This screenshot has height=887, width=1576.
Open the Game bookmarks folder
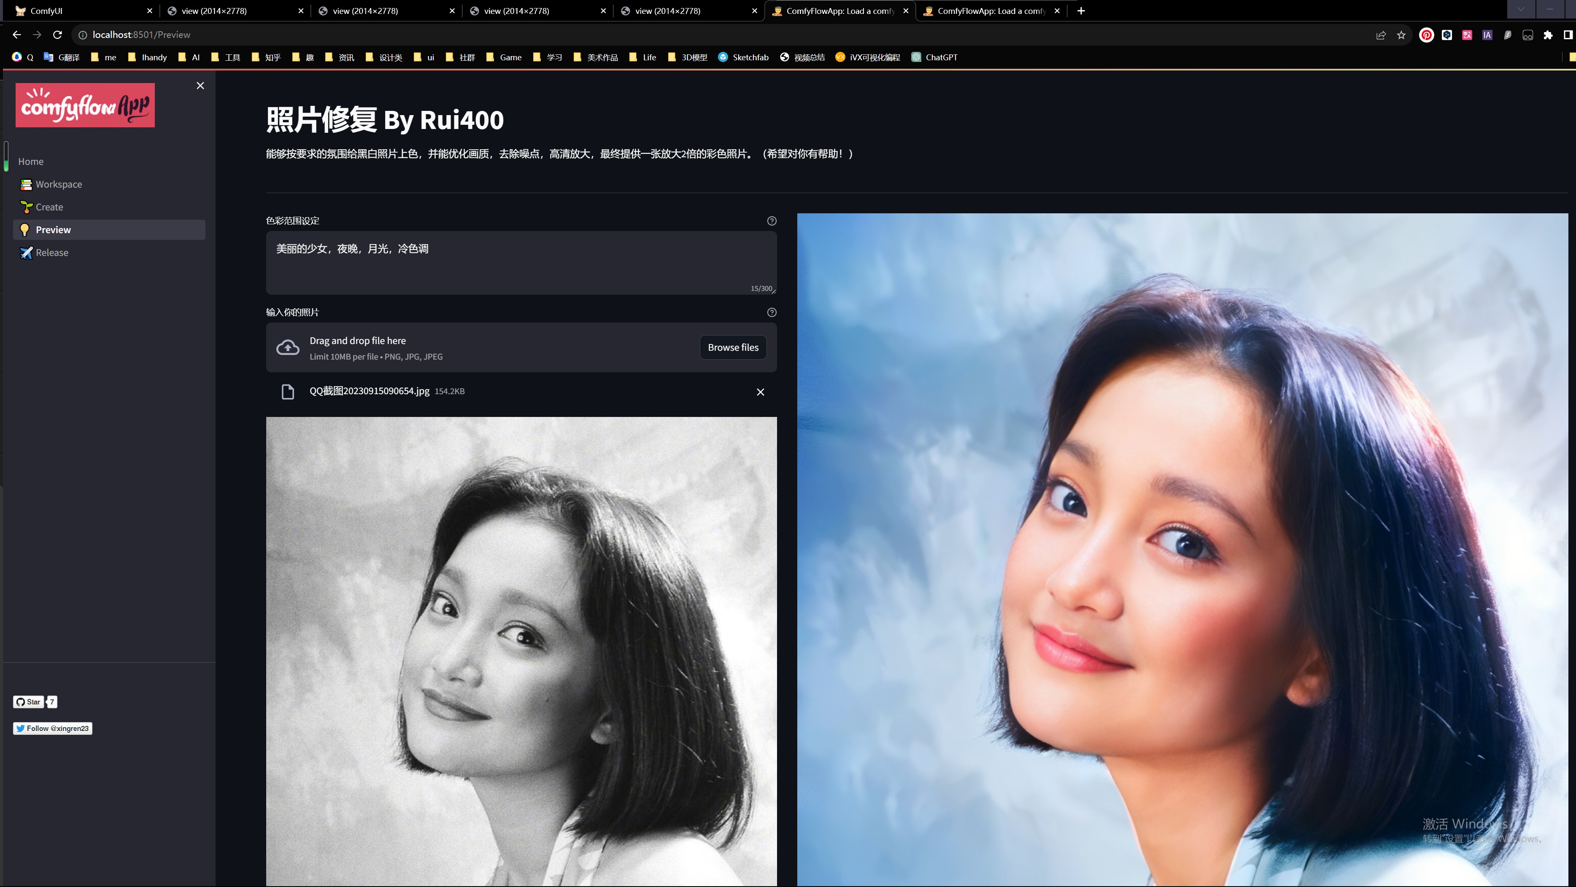tap(504, 57)
